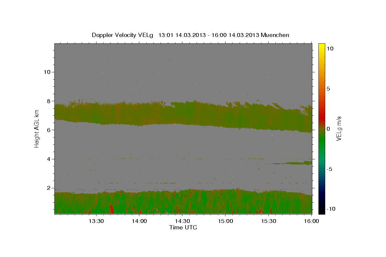Click the 15:30 time tick label
Viewport: 386px width, 257px height.
(269, 221)
